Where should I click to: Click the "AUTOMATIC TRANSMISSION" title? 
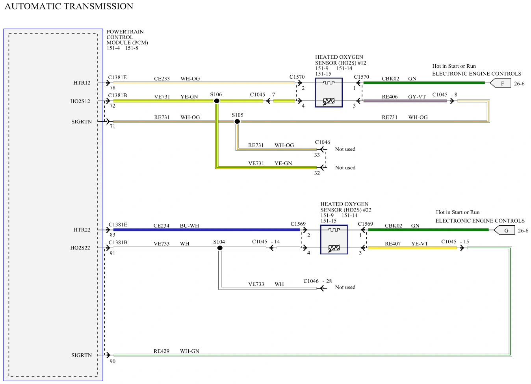[69, 6]
